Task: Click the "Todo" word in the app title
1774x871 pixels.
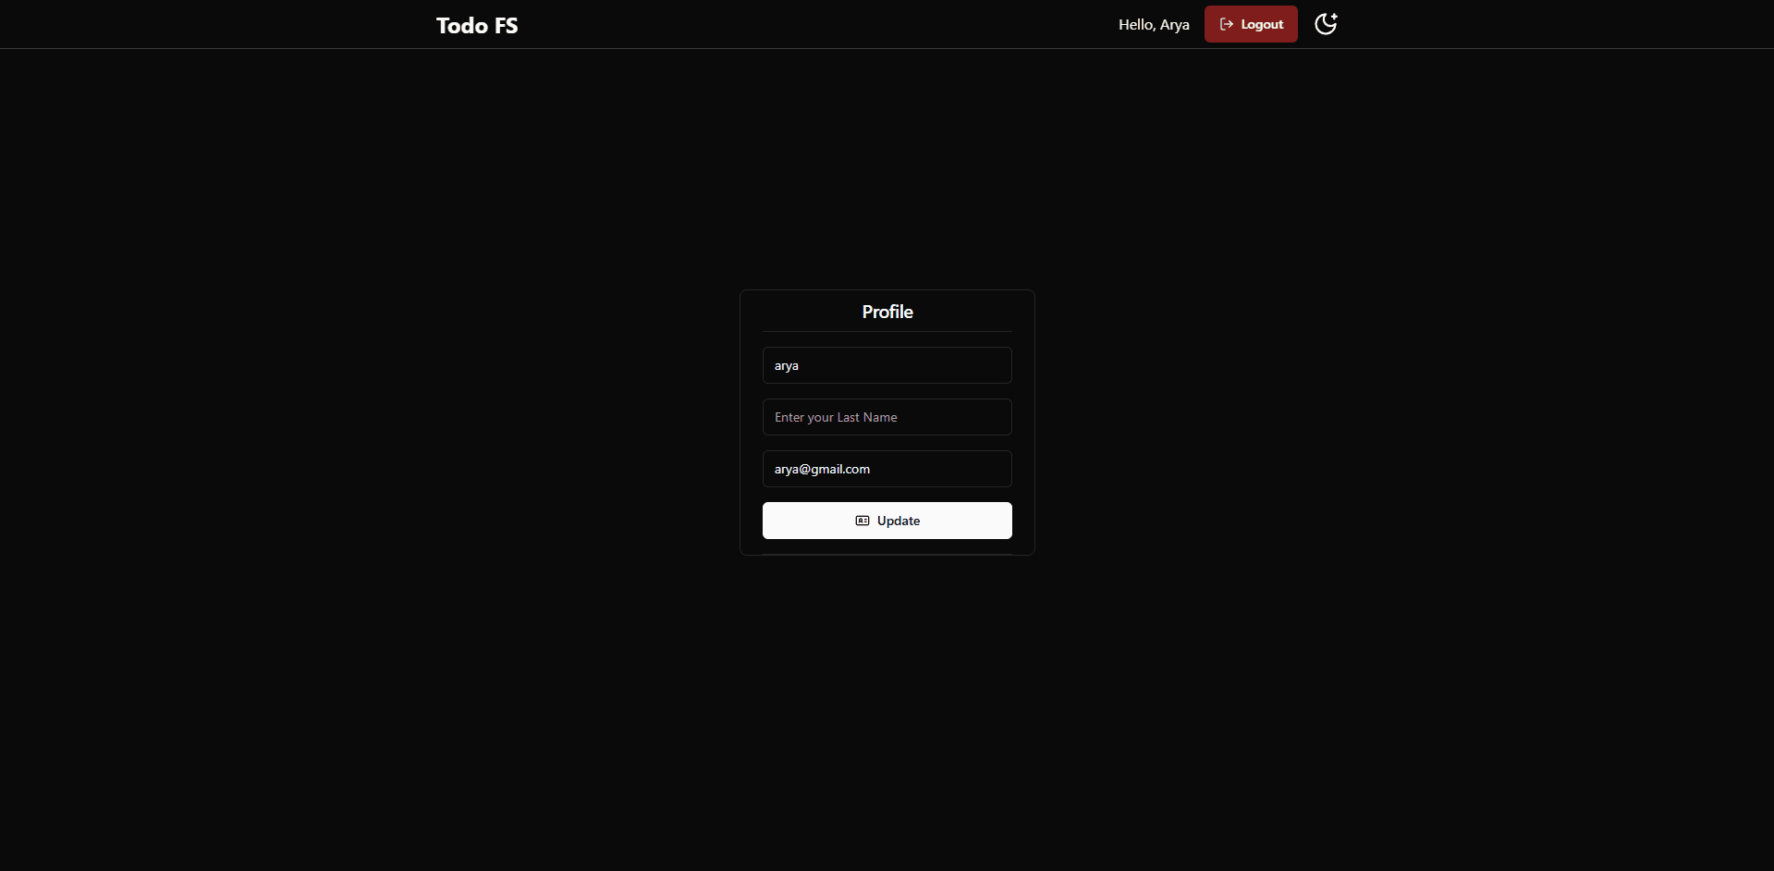Action: click(x=462, y=25)
